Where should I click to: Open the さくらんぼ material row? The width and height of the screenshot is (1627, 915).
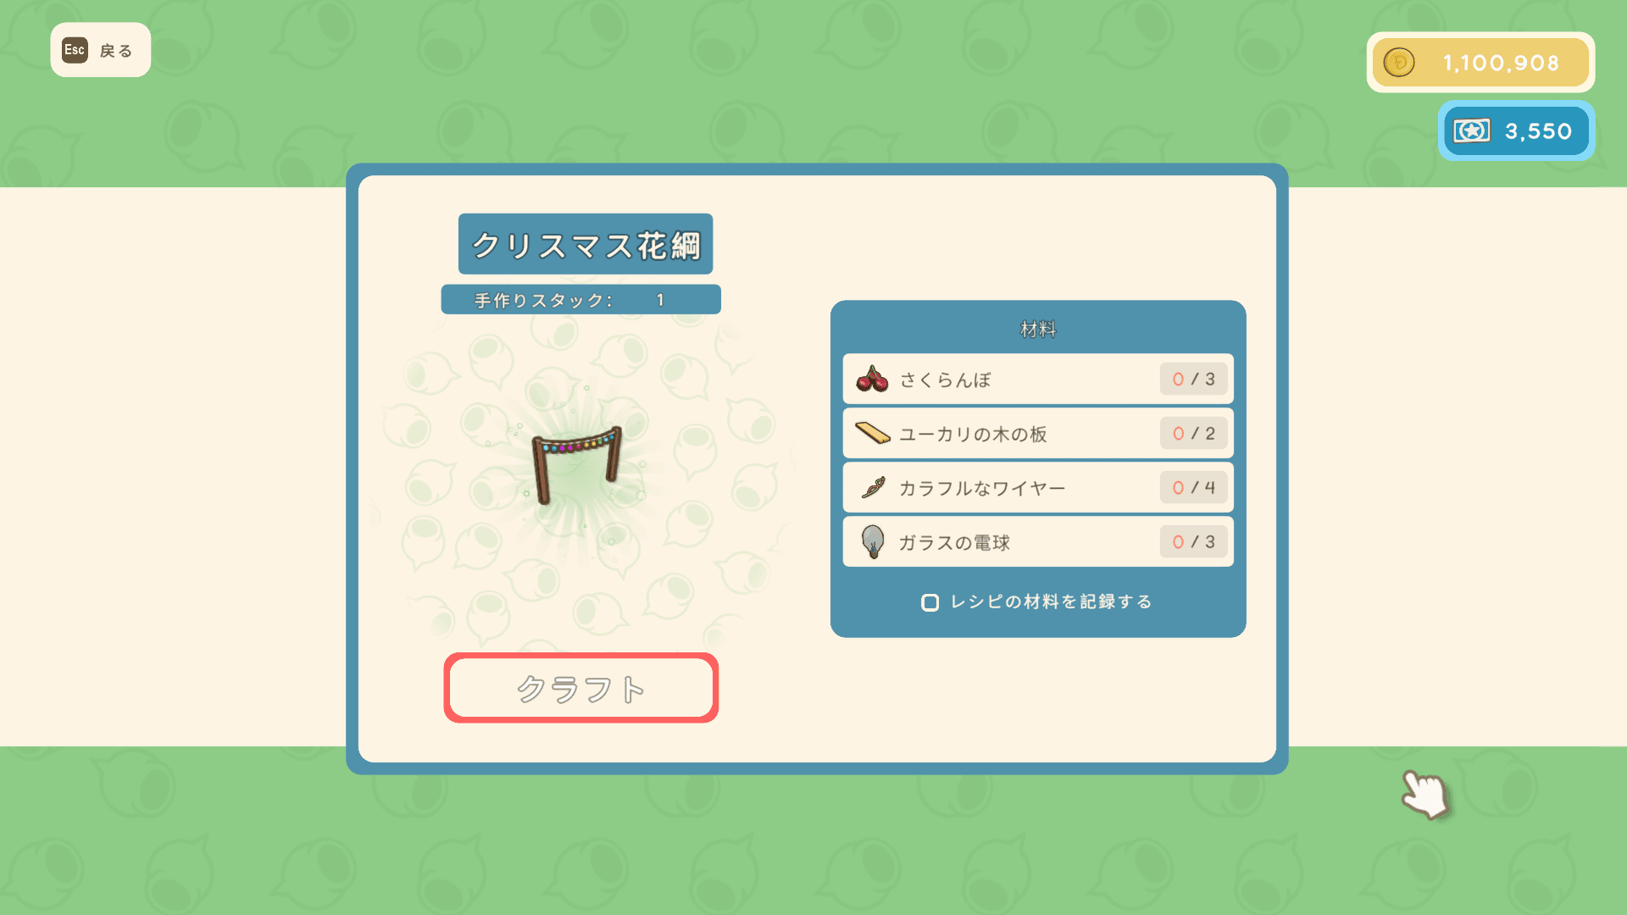(1038, 379)
